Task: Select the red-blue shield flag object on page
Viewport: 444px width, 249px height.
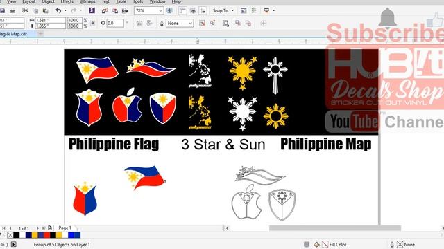Action: pos(85,199)
